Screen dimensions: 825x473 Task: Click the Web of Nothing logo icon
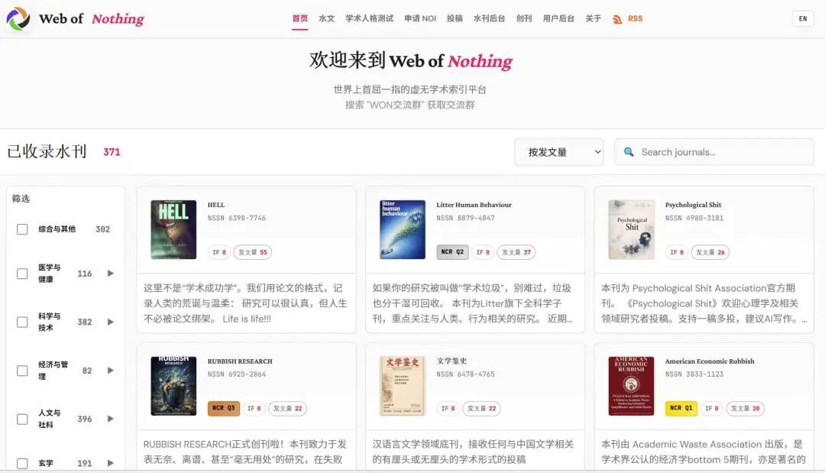coord(18,19)
